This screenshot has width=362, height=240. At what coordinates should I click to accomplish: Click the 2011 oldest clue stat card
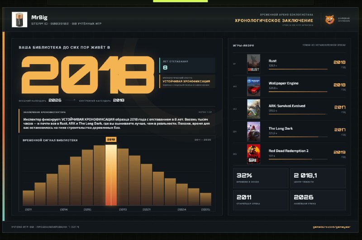261,200
